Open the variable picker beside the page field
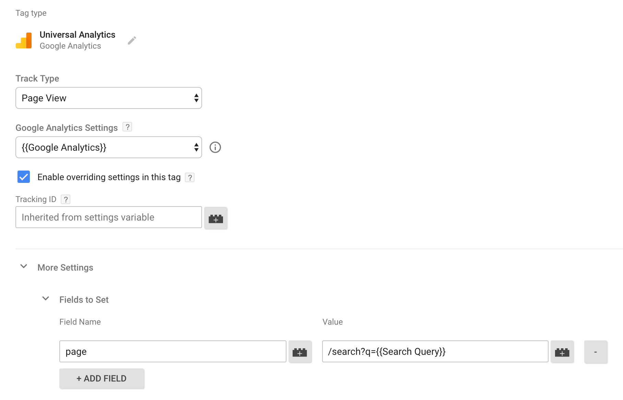 300,351
